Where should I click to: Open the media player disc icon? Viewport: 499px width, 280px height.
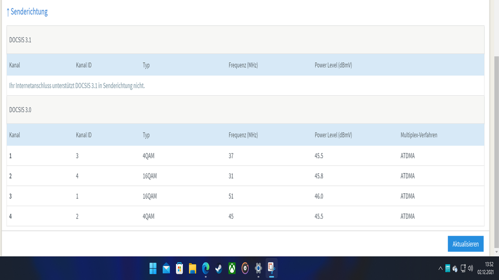[245, 268]
